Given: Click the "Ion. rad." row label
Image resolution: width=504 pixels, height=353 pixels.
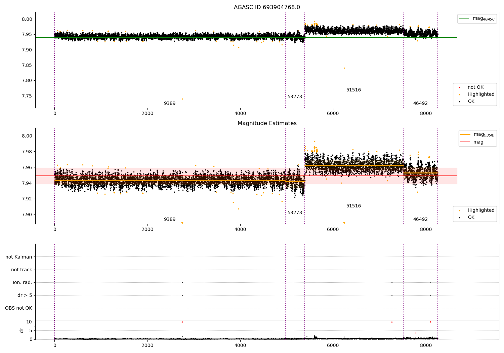Looking at the screenshot, I should point(23,283).
